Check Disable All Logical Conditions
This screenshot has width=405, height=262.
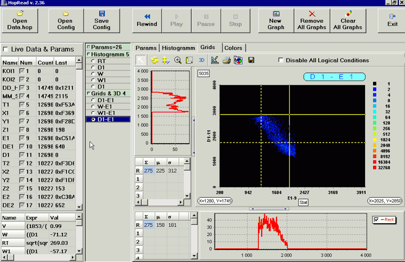click(x=281, y=60)
